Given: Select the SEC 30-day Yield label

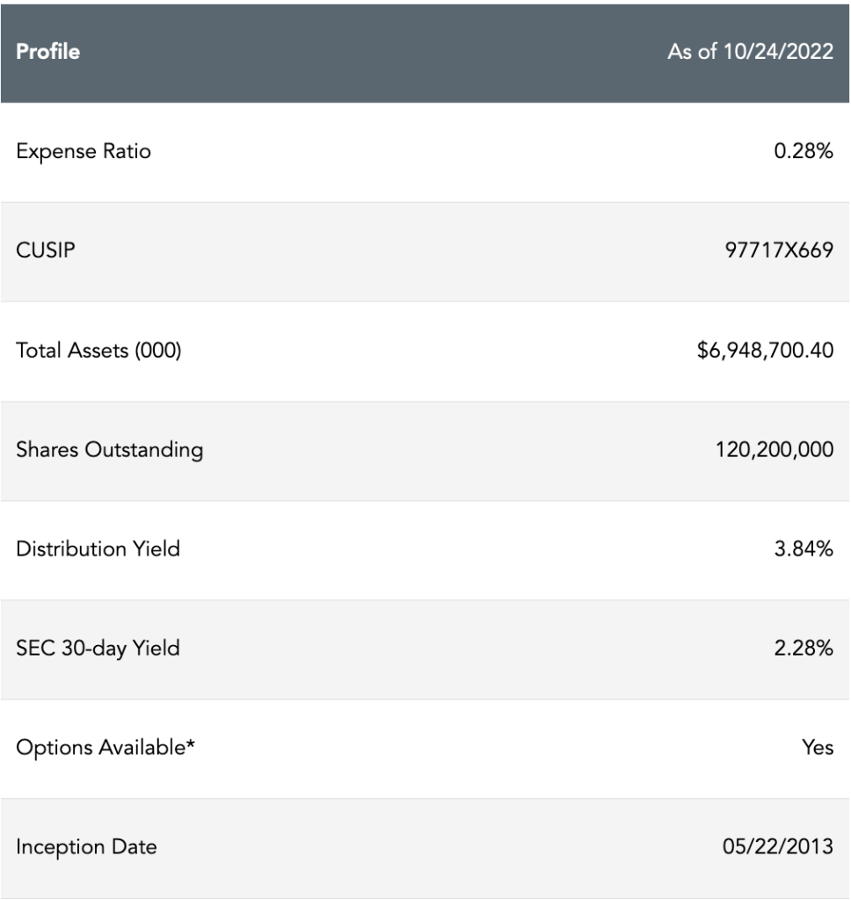Looking at the screenshot, I should pyautogui.click(x=98, y=649).
